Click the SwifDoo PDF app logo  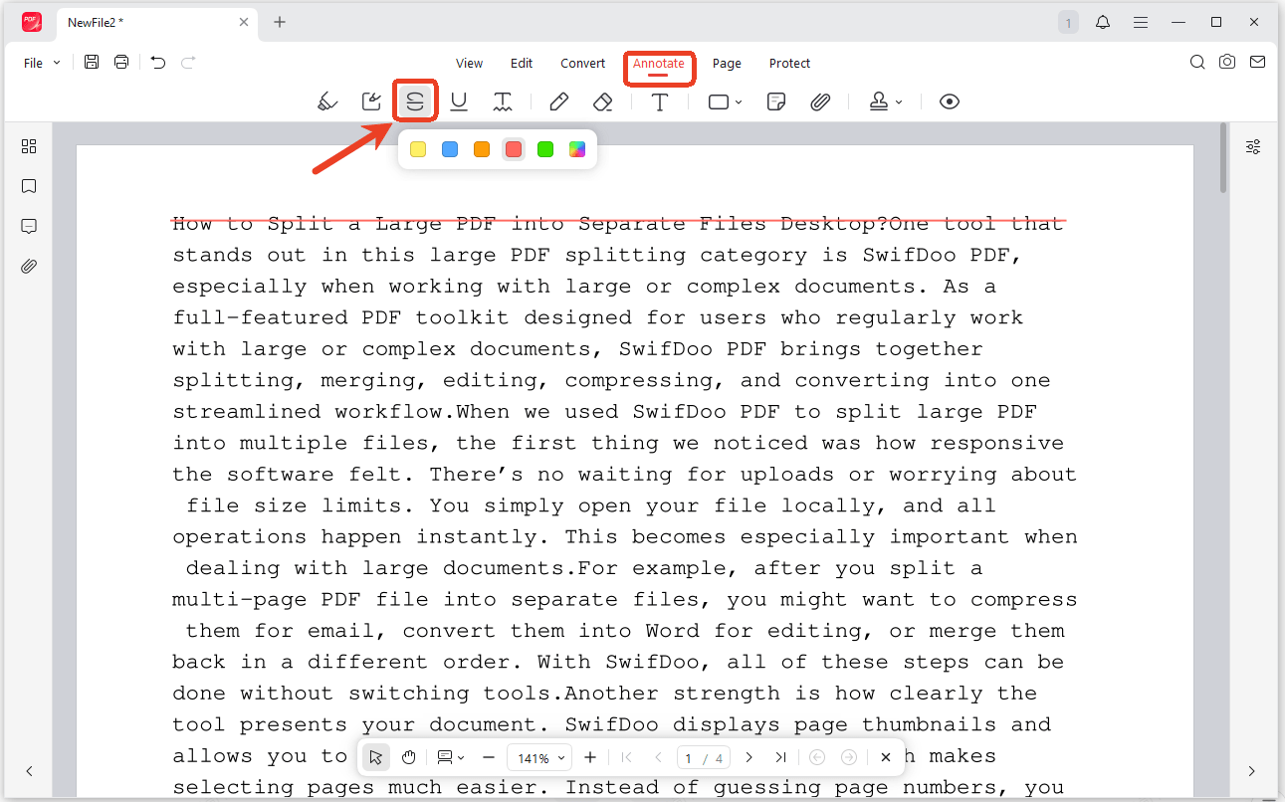[32, 22]
